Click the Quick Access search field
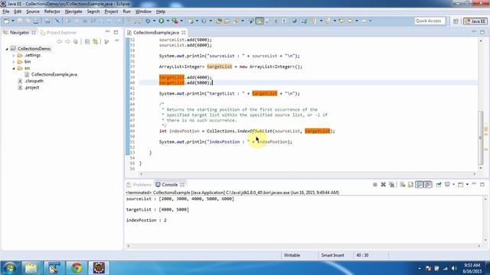The height and width of the screenshot is (275, 490). pos(430,21)
